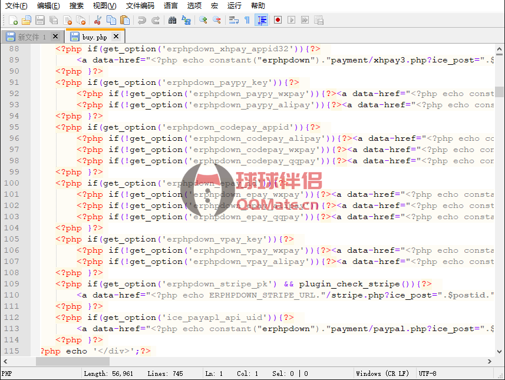Open the 文件编码 encoding menu
The height and width of the screenshot is (380, 505).
click(140, 6)
